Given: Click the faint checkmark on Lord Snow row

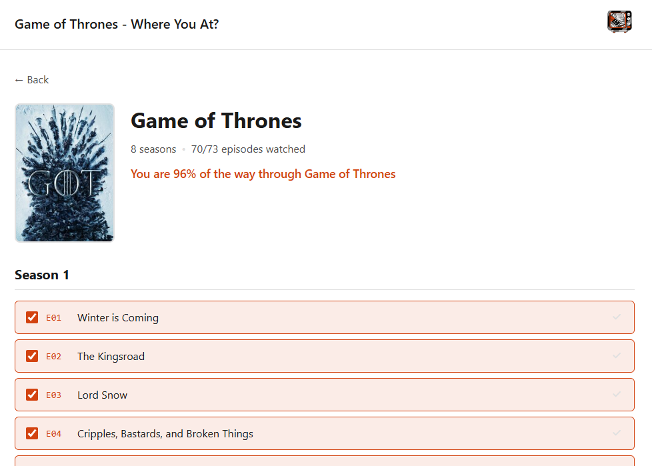Looking at the screenshot, I should (x=617, y=394).
